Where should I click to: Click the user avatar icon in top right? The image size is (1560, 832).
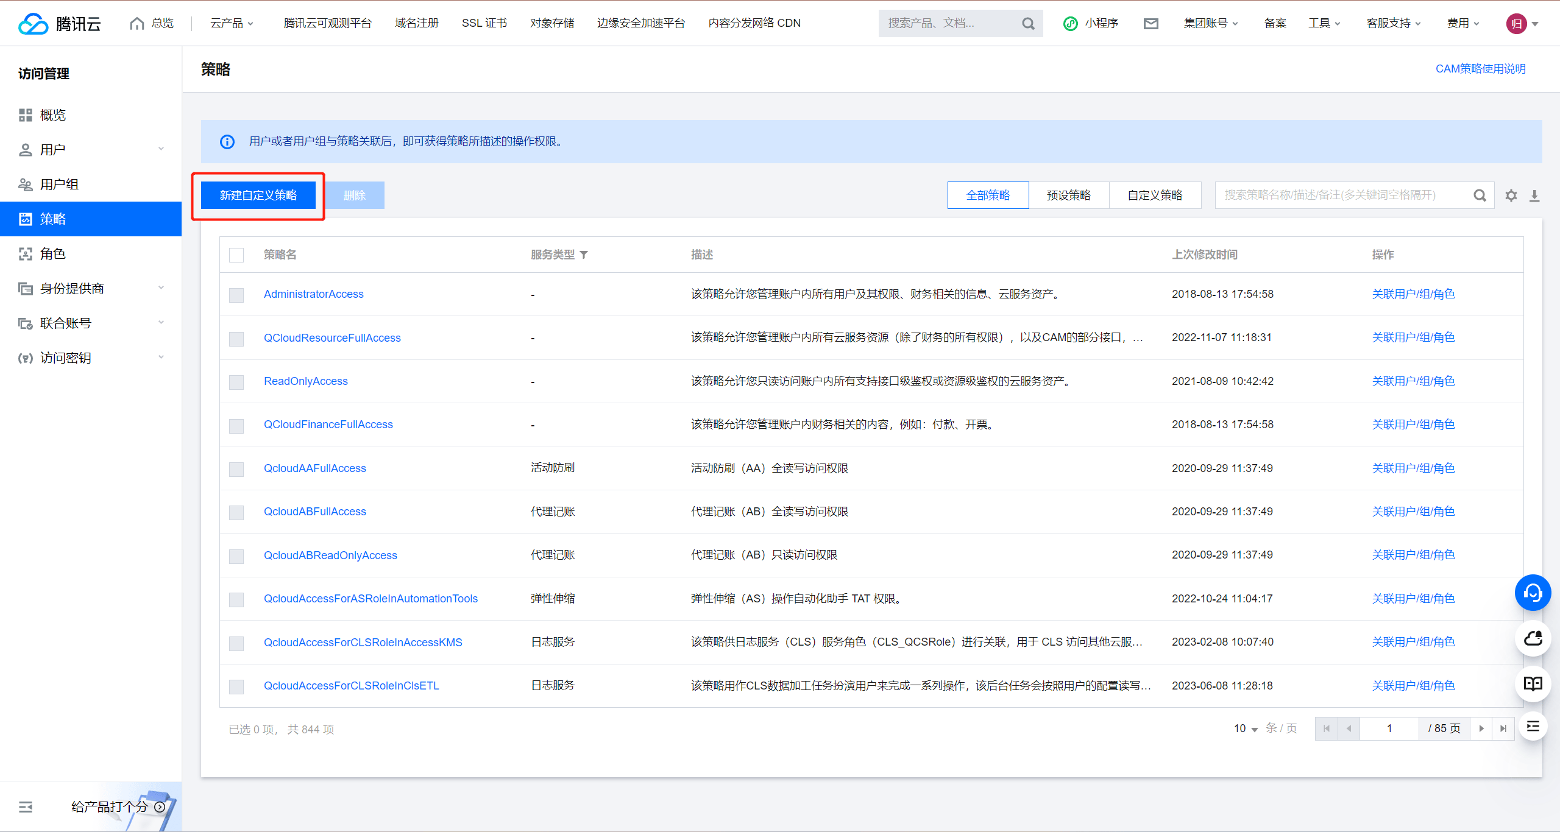[x=1517, y=23]
